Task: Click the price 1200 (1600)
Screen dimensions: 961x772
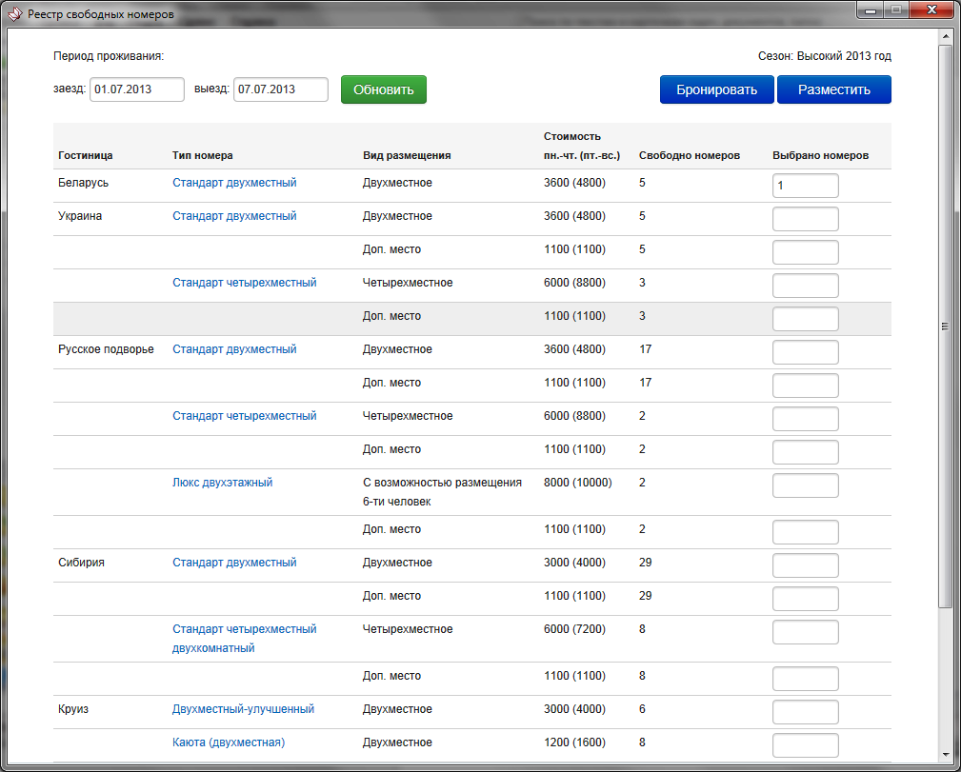Action: (x=575, y=742)
